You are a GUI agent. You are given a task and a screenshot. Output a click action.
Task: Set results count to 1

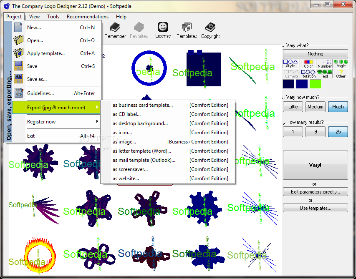pyautogui.click(x=293, y=131)
